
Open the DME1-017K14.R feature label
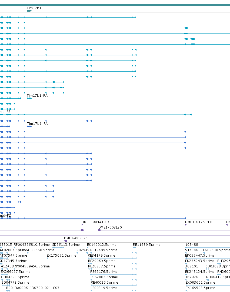point(199,222)
